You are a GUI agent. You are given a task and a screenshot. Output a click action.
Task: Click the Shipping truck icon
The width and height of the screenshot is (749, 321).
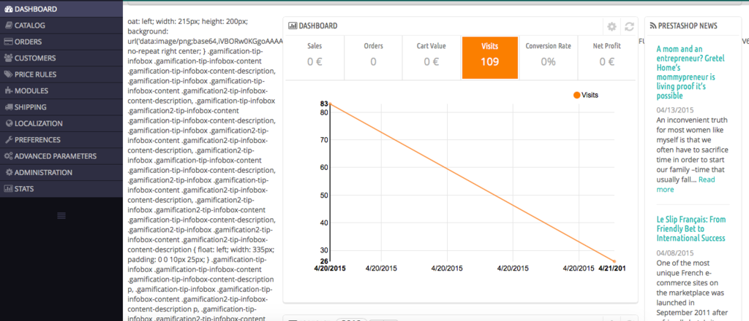point(8,107)
